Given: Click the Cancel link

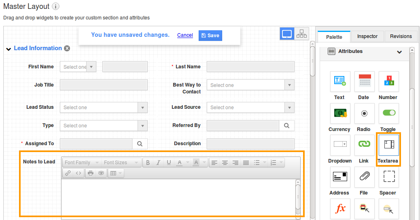Looking at the screenshot, I should coord(185,35).
